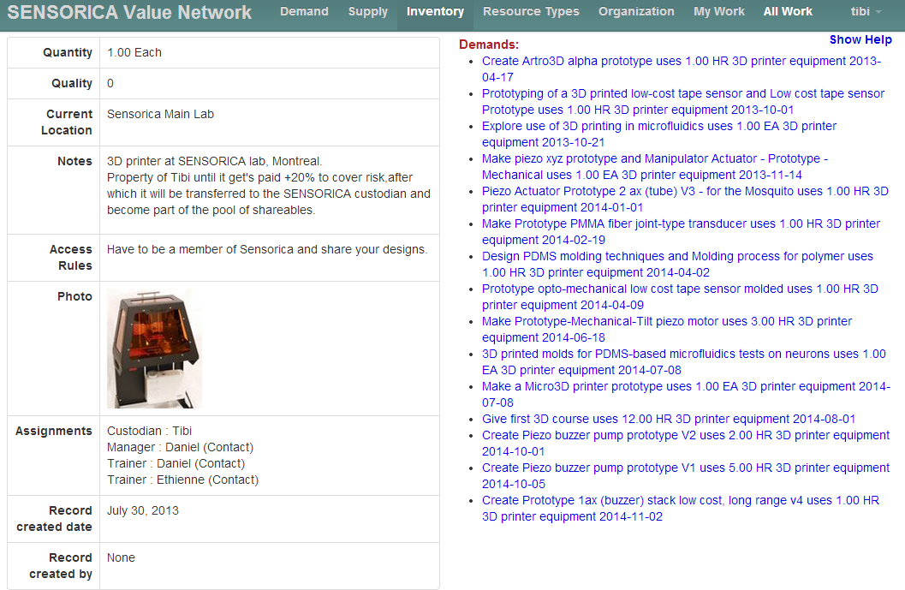Viewport: 905px width, 590px height.
Task: Open the Organization menu item
Action: pos(636,11)
